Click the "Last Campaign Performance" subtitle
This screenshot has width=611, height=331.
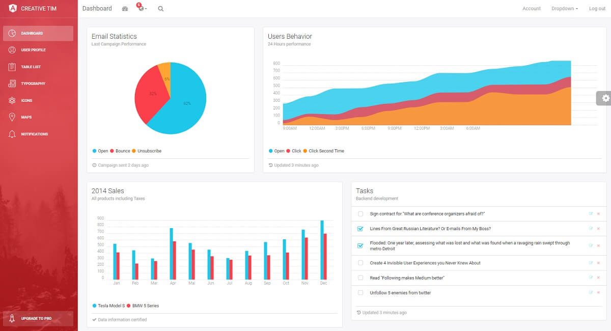coord(119,44)
